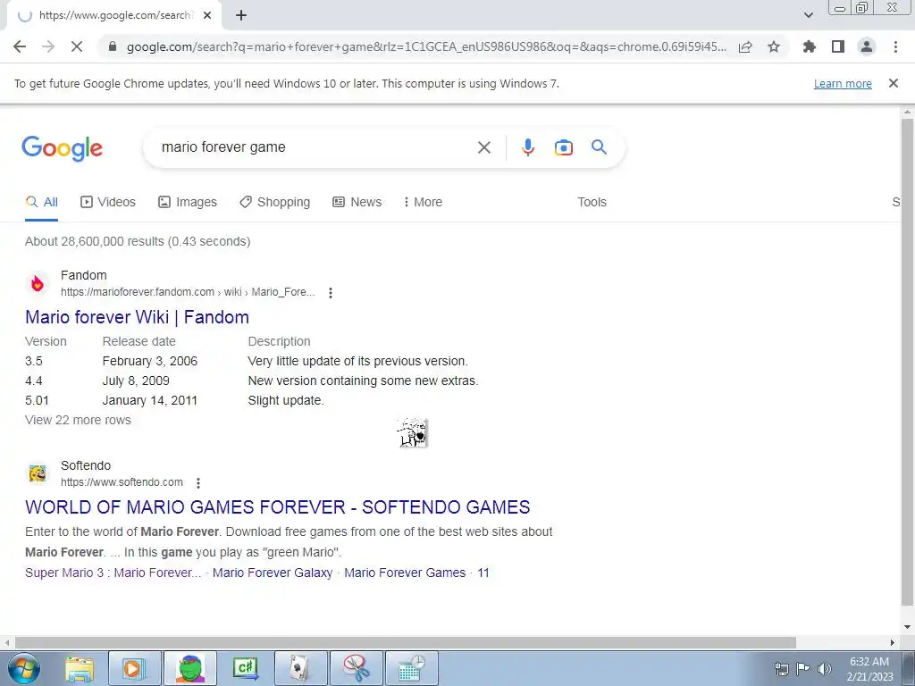Open Mario forever Wiki | Fandom link
Viewport: 915px width, 686px height.
click(137, 317)
